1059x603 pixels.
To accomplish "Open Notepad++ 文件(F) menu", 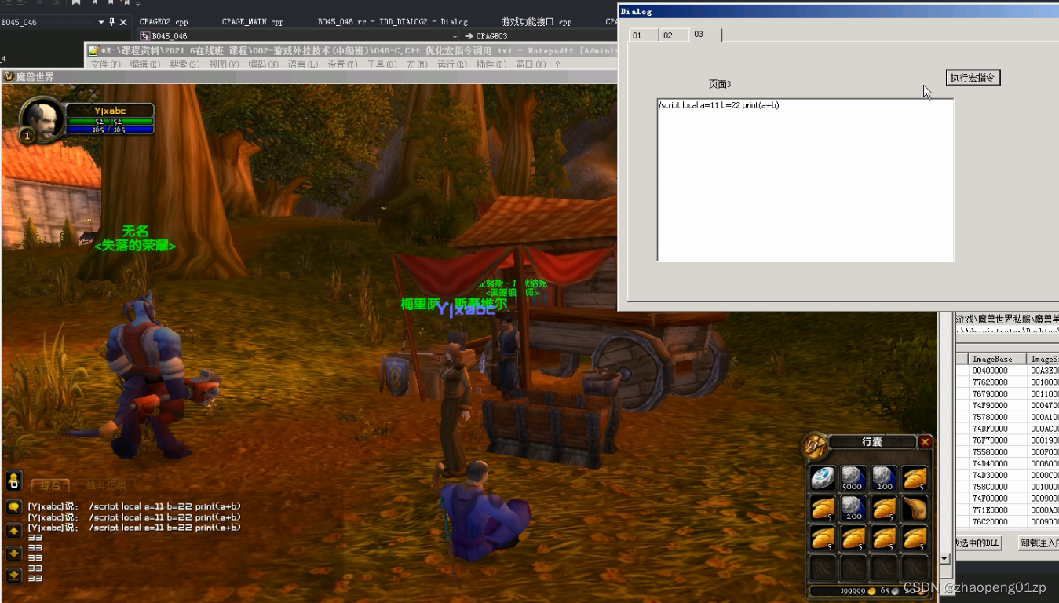I will (106, 64).
